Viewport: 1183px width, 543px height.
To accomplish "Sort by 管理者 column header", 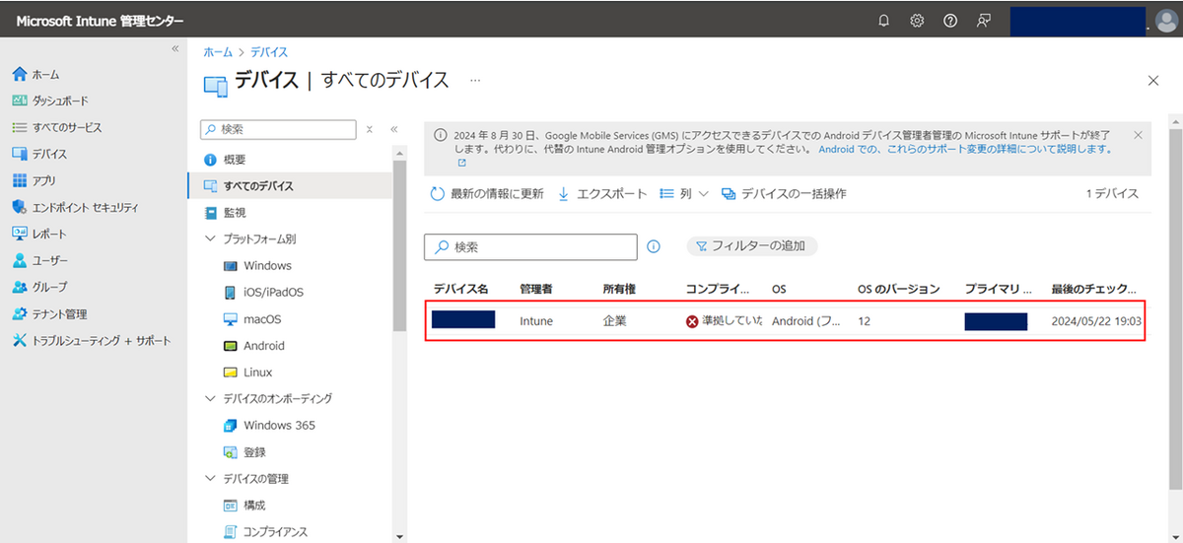I will click(536, 289).
